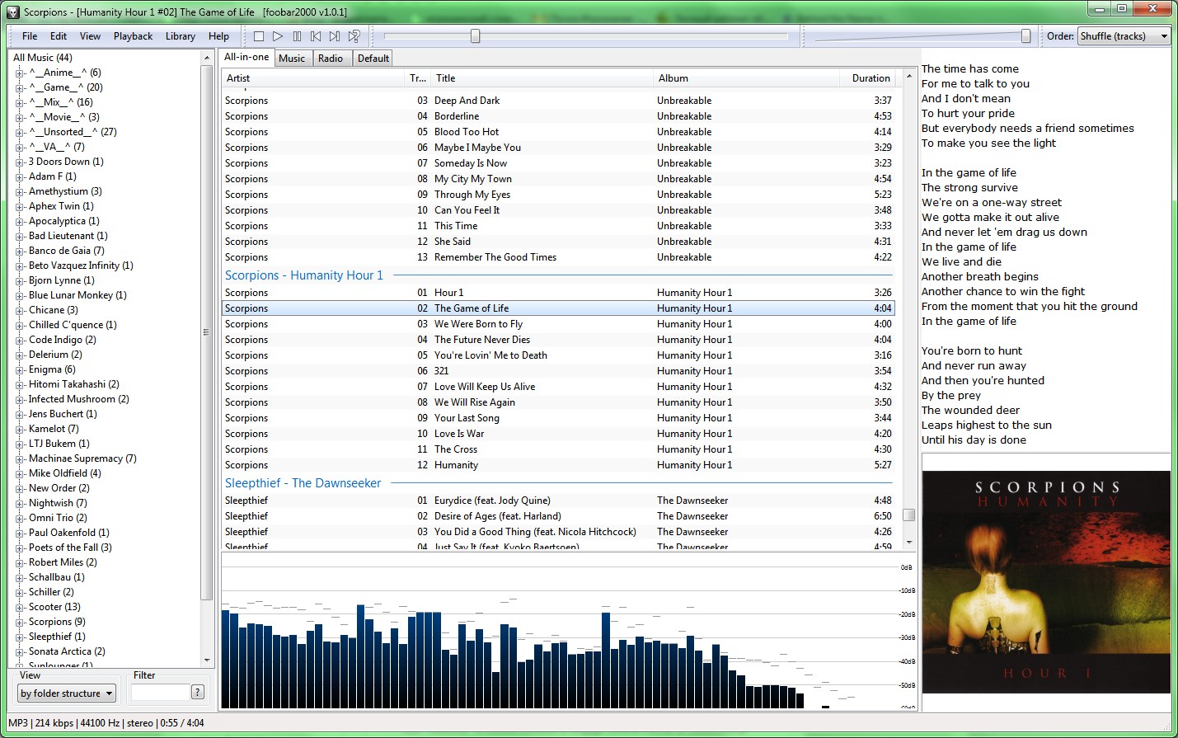Viewport: 1178px width, 738px height.
Task: Select track 'Eurydice (feat. Jody Quine)'
Action: tap(558, 501)
